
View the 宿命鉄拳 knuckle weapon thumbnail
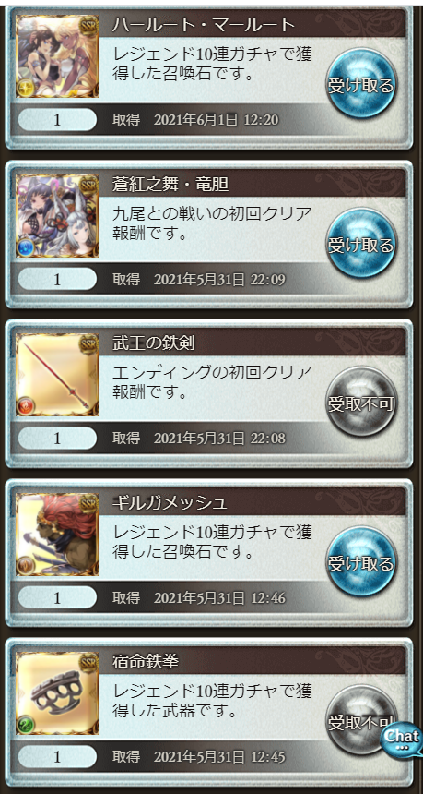tap(57, 693)
